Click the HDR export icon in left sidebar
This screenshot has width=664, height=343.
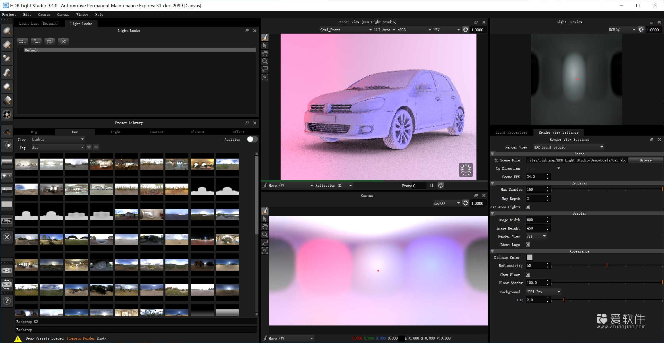(x=7, y=270)
